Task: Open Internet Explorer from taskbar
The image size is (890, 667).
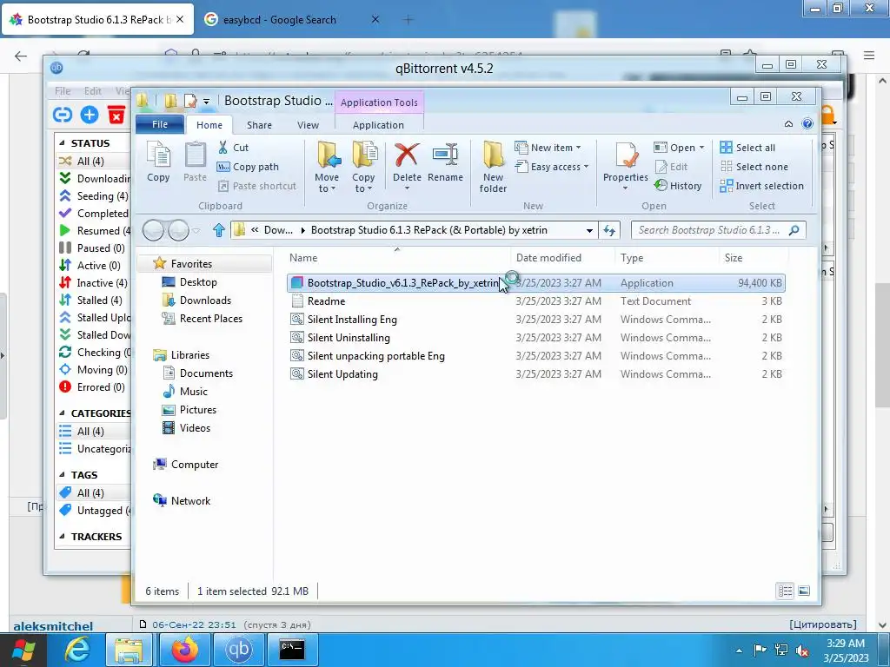Action: point(77,650)
